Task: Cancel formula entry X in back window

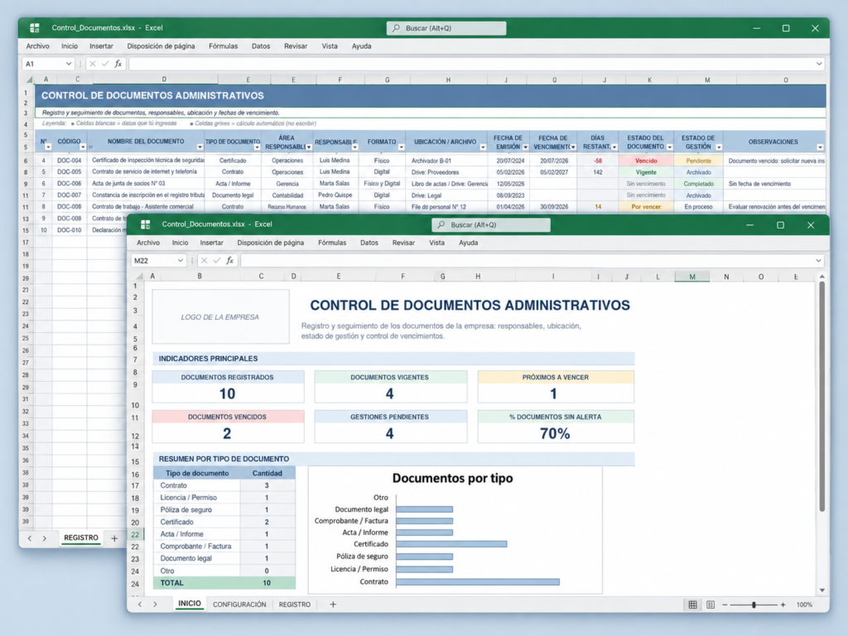Action: point(93,64)
